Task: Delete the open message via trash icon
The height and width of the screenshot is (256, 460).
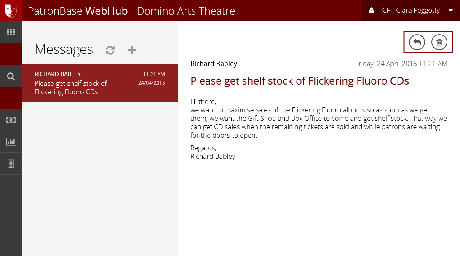Action: pyautogui.click(x=439, y=42)
